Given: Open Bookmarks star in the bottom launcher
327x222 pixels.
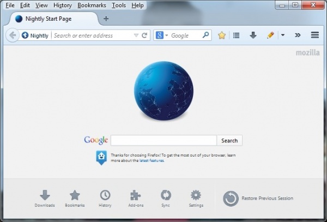Looking at the screenshot, I should (x=75, y=199).
